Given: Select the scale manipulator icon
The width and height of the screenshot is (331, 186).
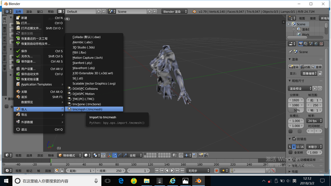Looking at the screenshot, I should (x=125, y=155).
